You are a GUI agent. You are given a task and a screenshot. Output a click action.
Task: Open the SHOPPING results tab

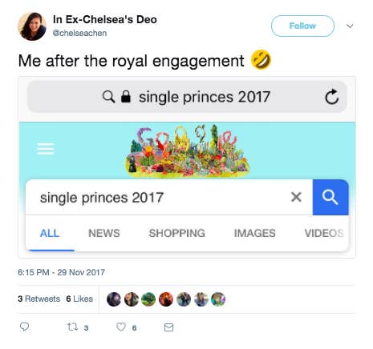177,233
